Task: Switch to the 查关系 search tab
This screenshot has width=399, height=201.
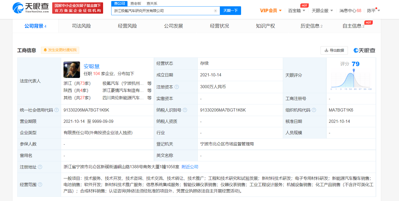Action: coord(152,3)
